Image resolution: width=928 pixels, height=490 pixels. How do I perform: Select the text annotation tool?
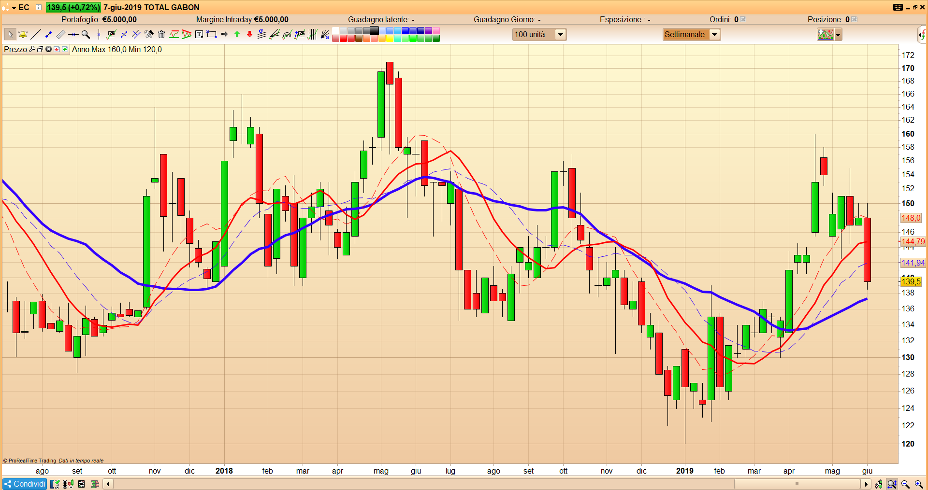199,34
